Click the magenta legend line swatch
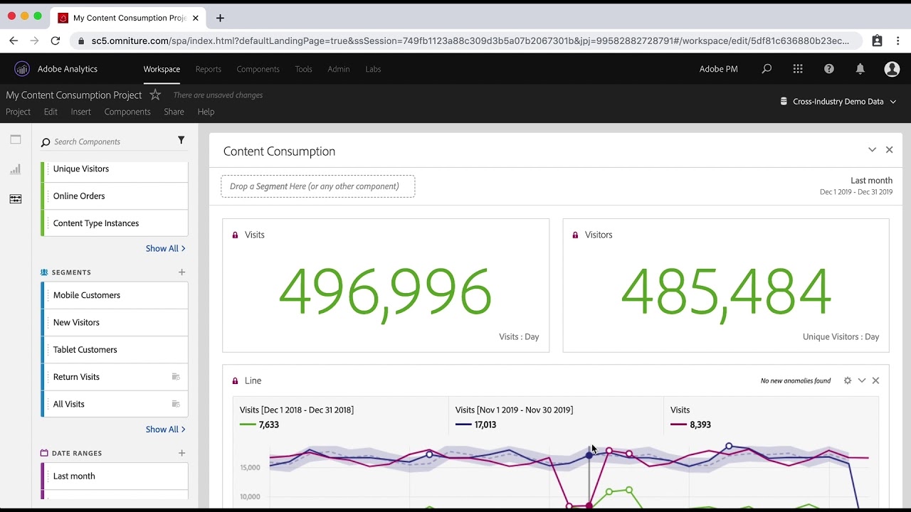The image size is (911, 512). (679, 425)
